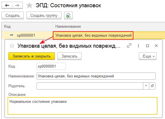Focus the Код input field

point(51,66)
